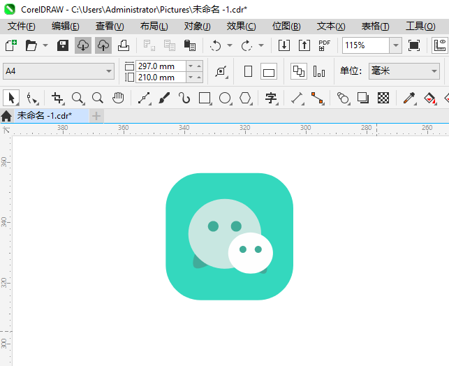Select the Crop tool

tap(57, 98)
